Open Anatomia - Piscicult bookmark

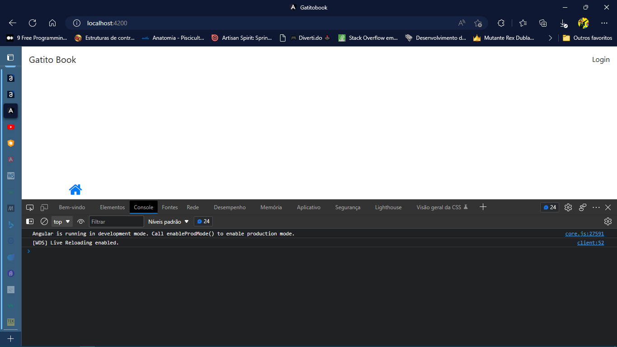pos(173,38)
